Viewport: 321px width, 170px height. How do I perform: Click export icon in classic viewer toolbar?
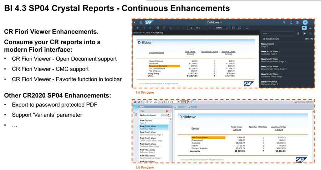[156, 102]
